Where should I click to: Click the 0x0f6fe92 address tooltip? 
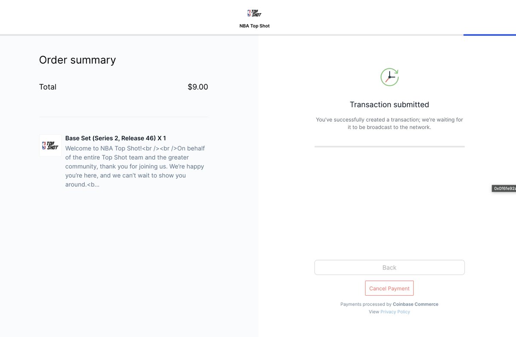(x=504, y=188)
